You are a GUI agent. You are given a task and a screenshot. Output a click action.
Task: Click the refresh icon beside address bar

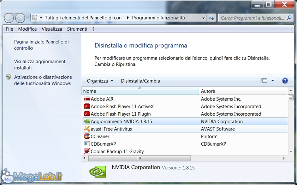coord(211,18)
